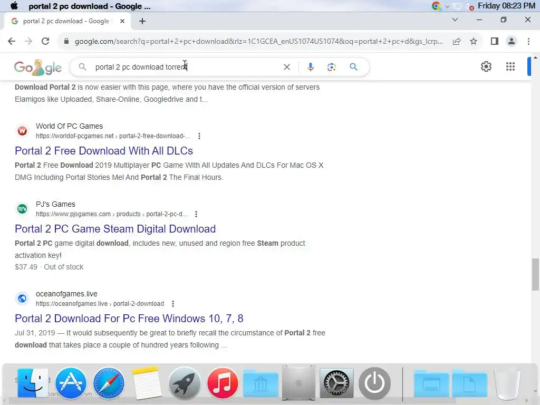Start voice search with microphone

pyautogui.click(x=310, y=67)
